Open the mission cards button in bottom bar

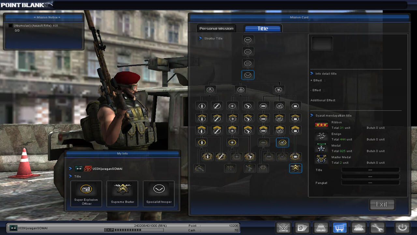(302, 228)
